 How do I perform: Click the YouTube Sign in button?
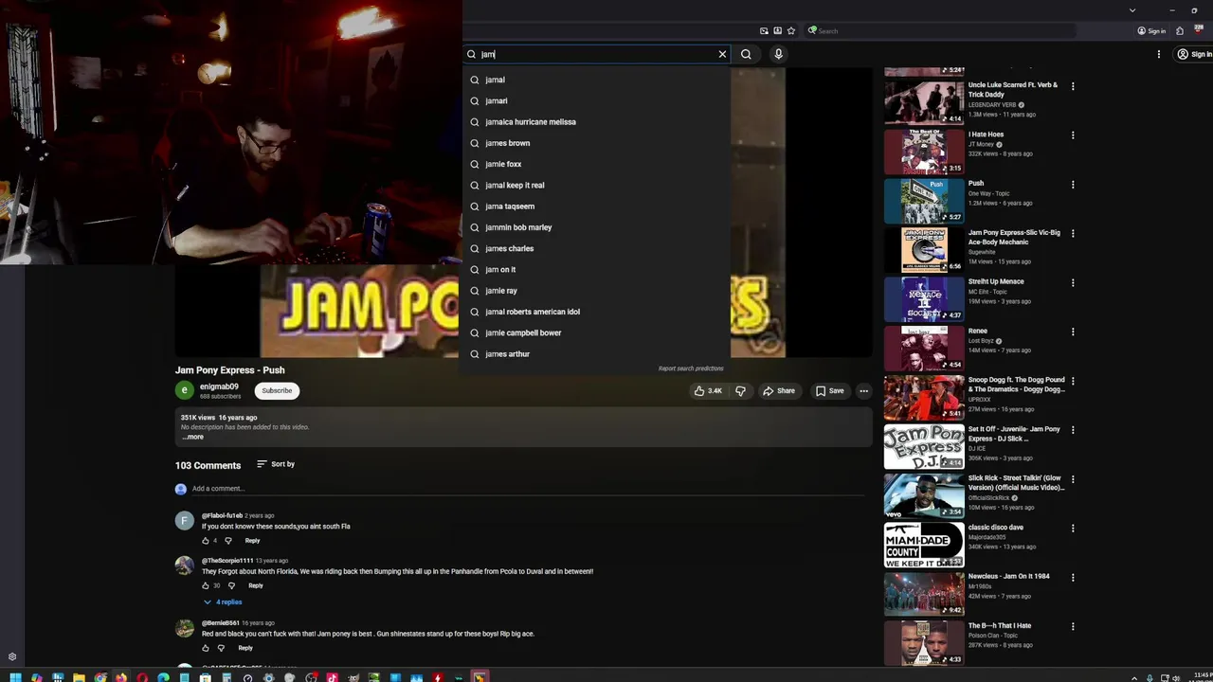tap(1194, 54)
